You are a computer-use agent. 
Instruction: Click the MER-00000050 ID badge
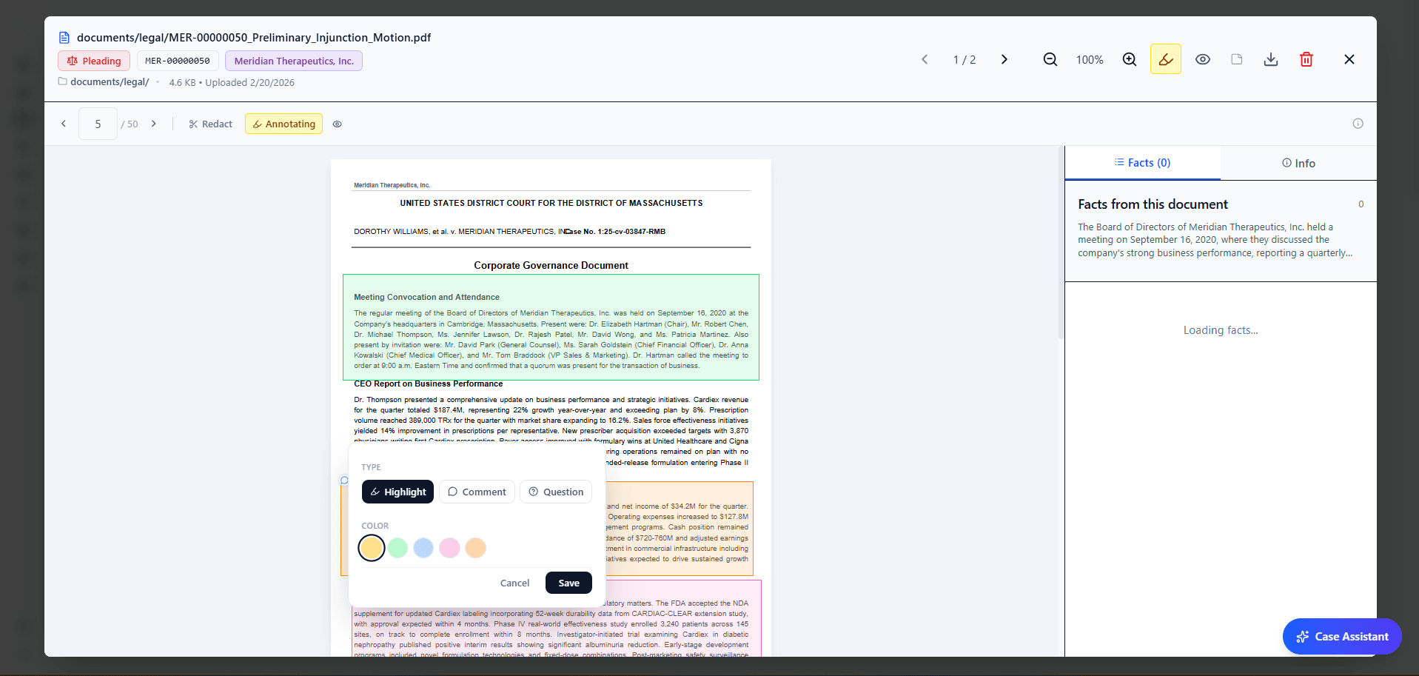[178, 61]
